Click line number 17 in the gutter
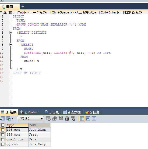 [x=2, y=81]
